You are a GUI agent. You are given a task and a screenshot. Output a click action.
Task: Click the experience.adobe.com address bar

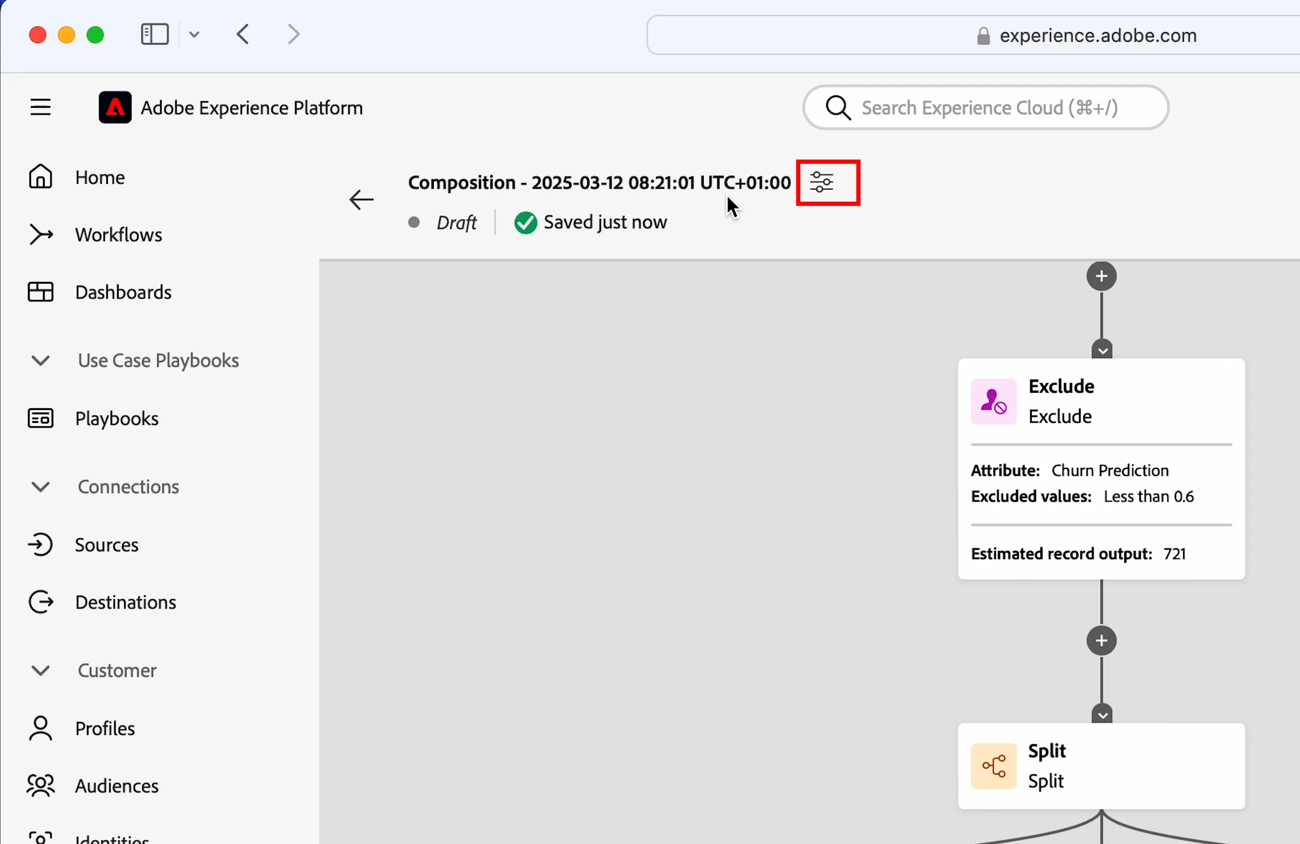(x=1098, y=36)
